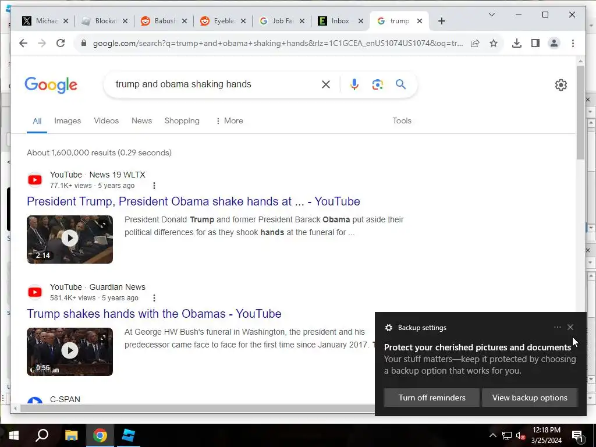The image size is (596, 447).
Task: Open the Windows Start menu
Action: [14, 435]
